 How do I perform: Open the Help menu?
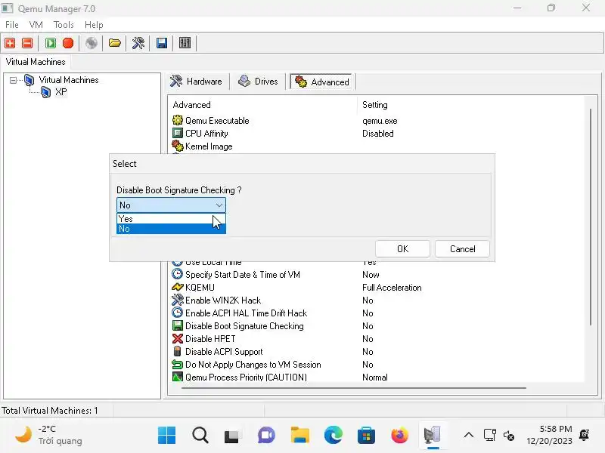pos(94,25)
